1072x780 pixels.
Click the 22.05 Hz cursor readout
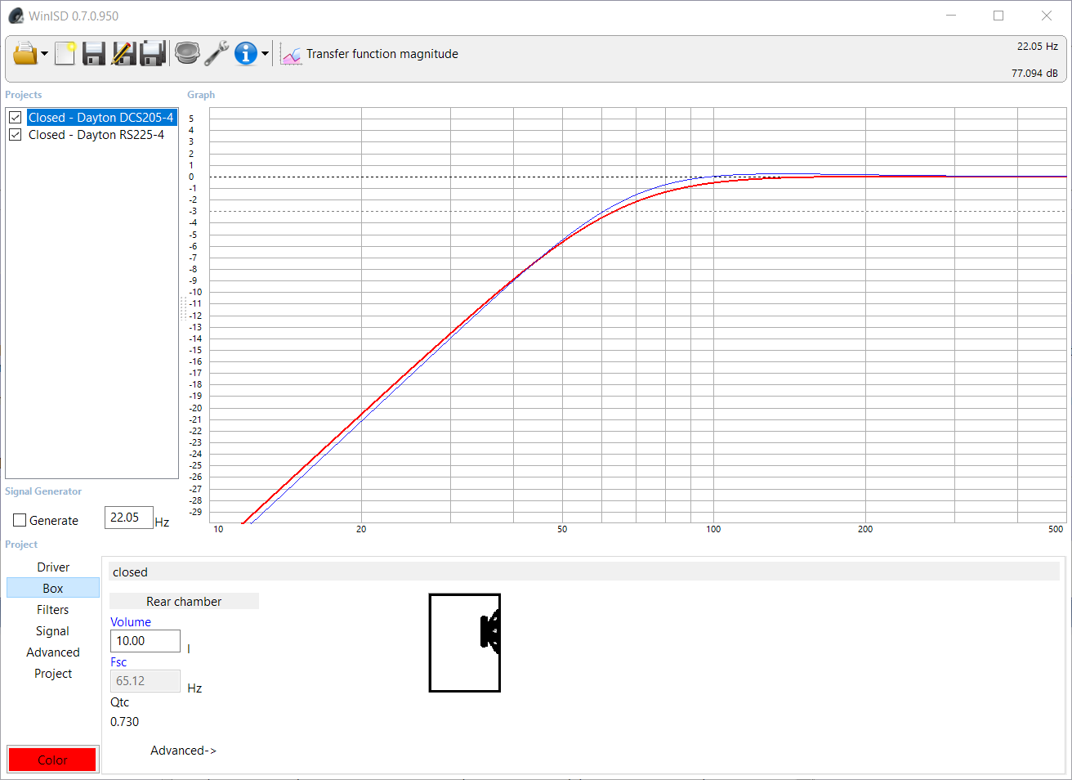(1037, 47)
